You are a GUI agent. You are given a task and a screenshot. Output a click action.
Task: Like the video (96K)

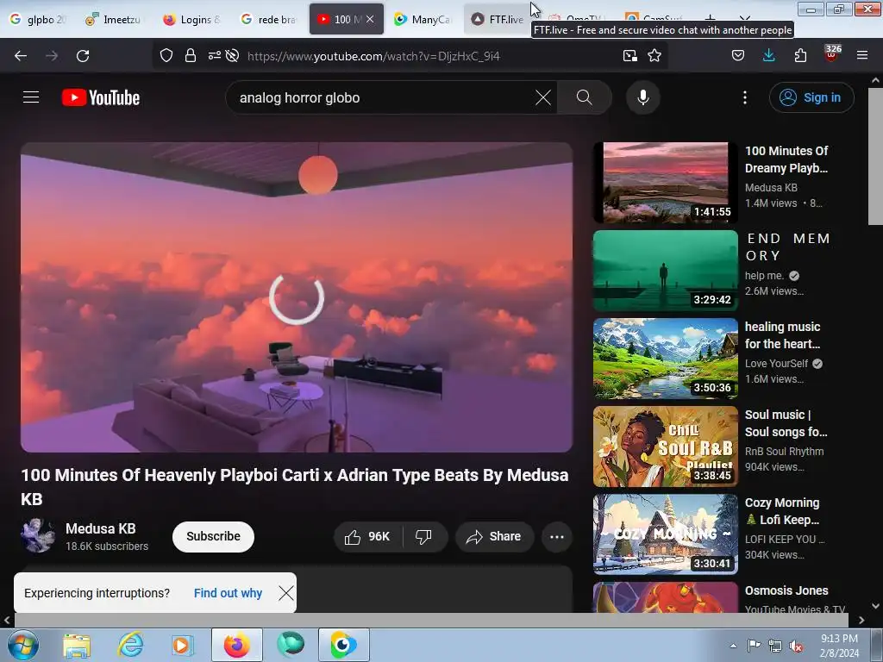tap(367, 536)
